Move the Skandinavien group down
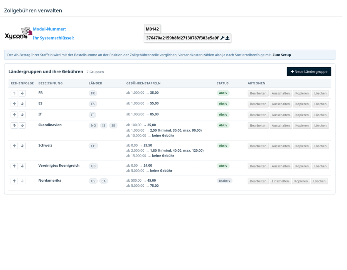347x270 pixels. (x=22, y=125)
